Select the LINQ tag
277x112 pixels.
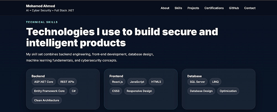(x=215, y=82)
